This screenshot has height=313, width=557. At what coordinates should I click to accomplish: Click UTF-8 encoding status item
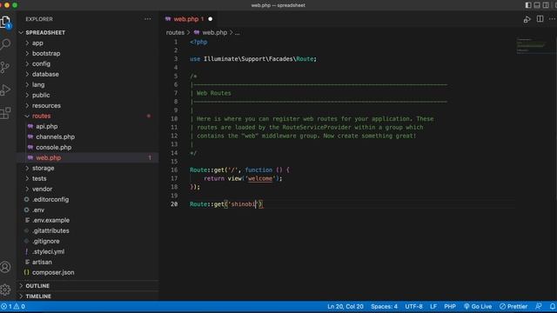click(413, 306)
